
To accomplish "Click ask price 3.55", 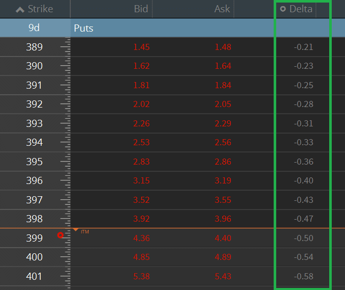I will pos(223,200).
